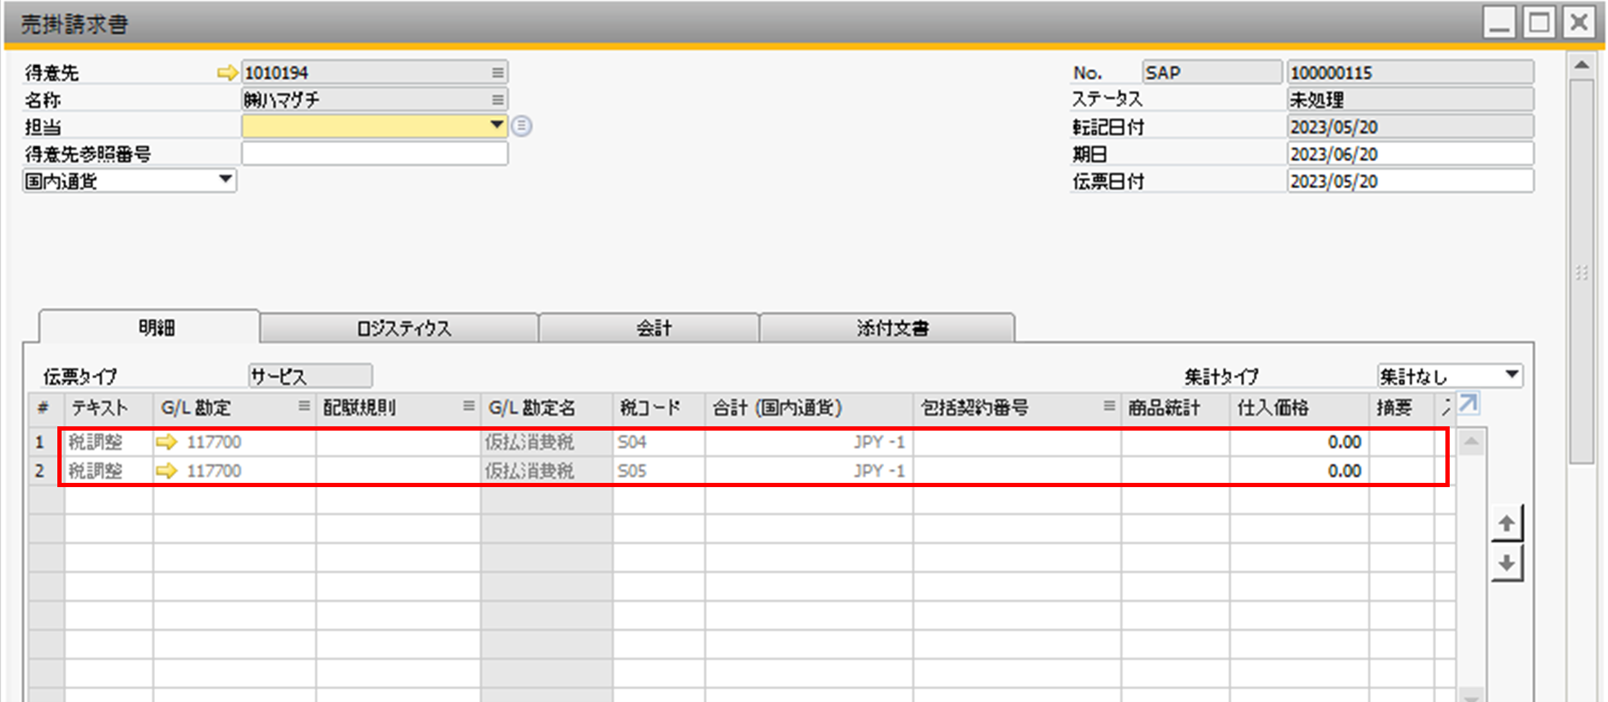Image resolution: width=1608 pixels, height=702 pixels.
Task: Click the 期日 date field
Action: pos(1409,154)
